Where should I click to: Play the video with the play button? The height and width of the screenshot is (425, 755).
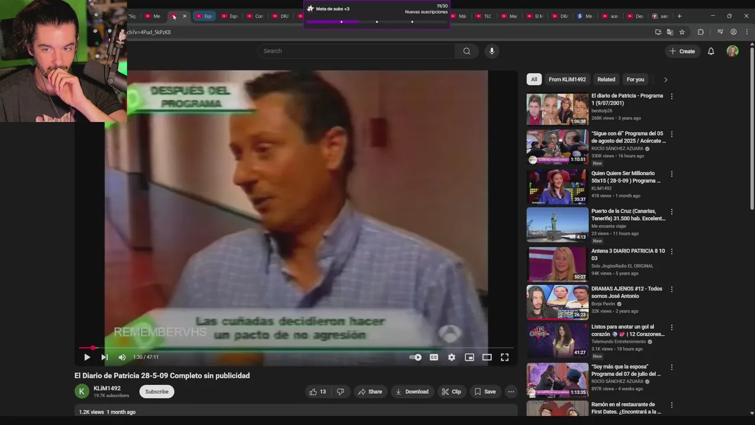coord(87,357)
